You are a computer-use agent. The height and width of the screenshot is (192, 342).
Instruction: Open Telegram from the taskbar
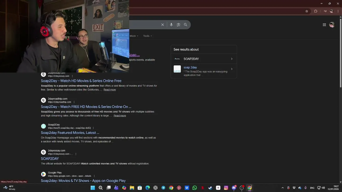coord(163,188)
